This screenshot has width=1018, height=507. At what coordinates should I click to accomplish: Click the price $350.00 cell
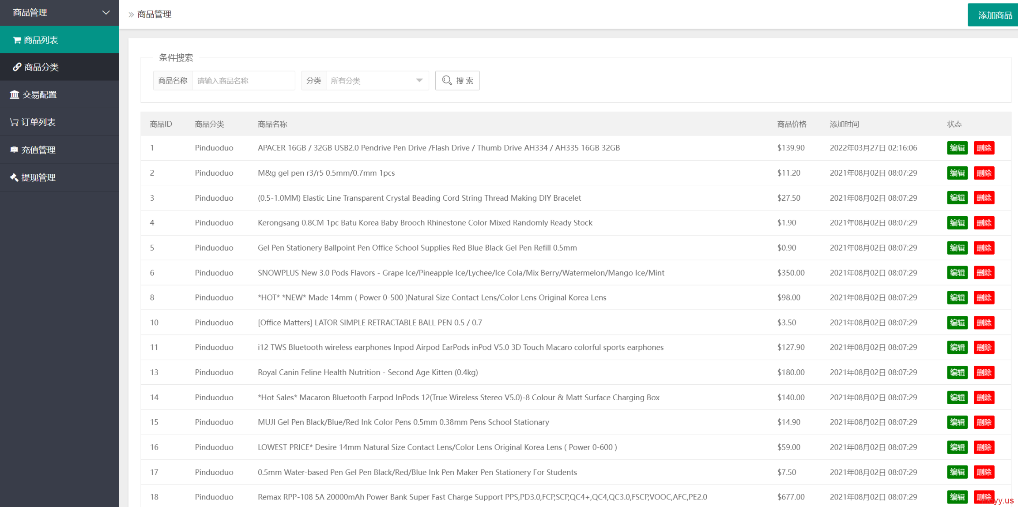(791, 273)
